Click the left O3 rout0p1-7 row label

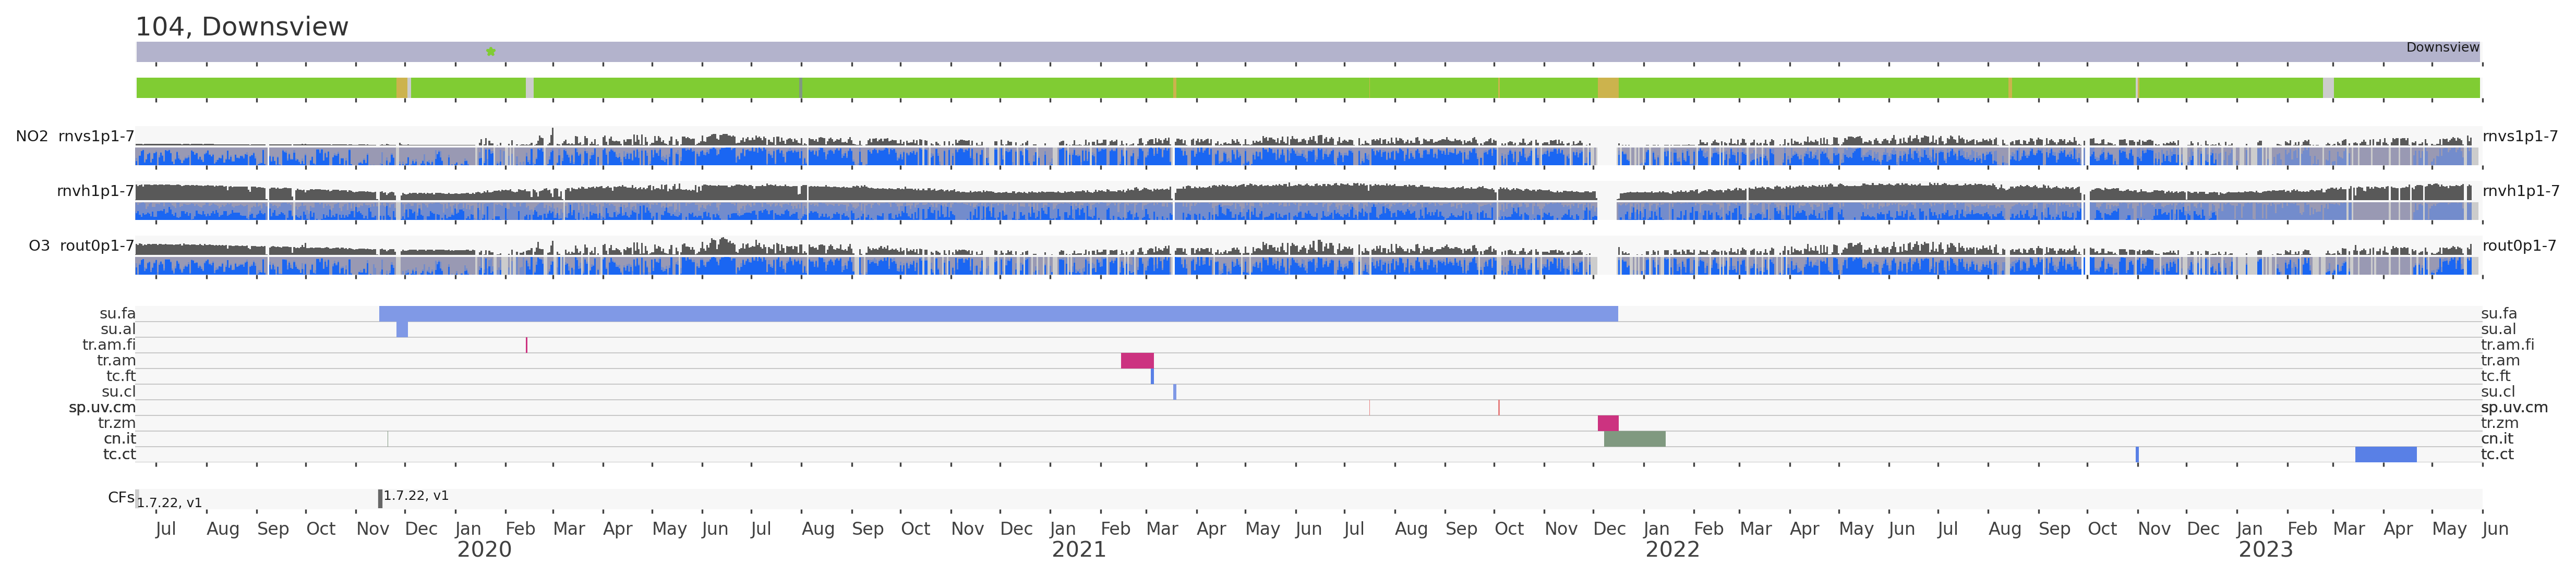(81, 246)
